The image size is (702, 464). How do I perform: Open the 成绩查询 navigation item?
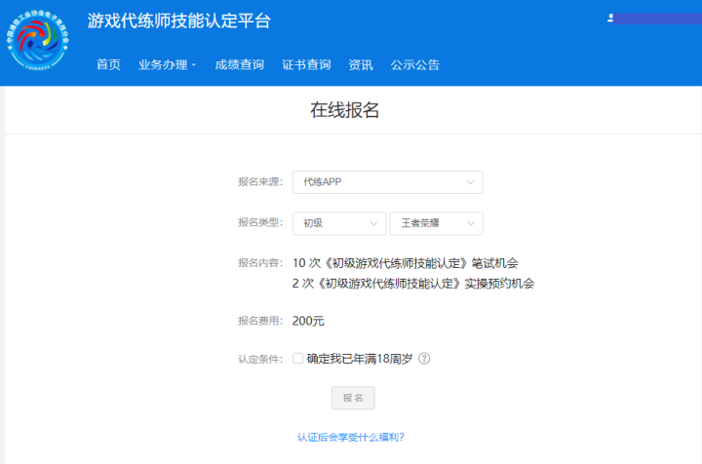(x=239, y=65)
